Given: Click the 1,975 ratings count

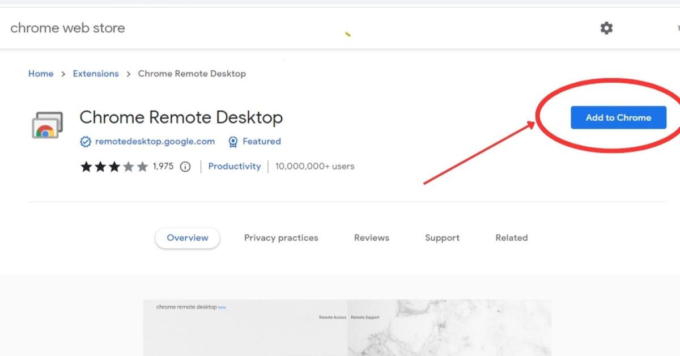Looking at the screenshot, I should (x=163, y=167).
